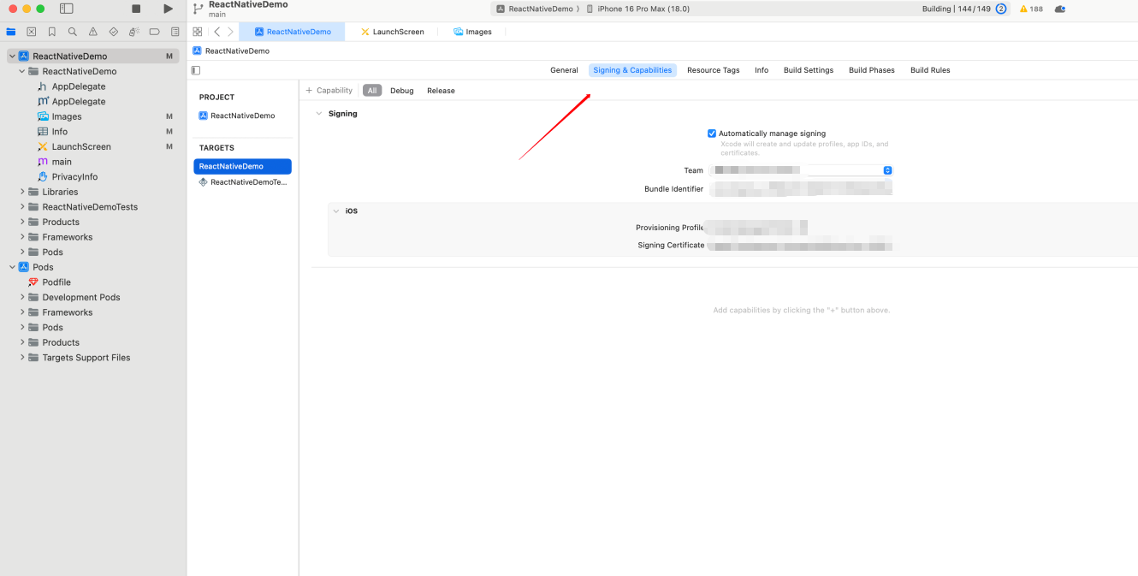Click the build activity count badge
Viewport: 1138px width, 576px height.
click(1001, 9)
